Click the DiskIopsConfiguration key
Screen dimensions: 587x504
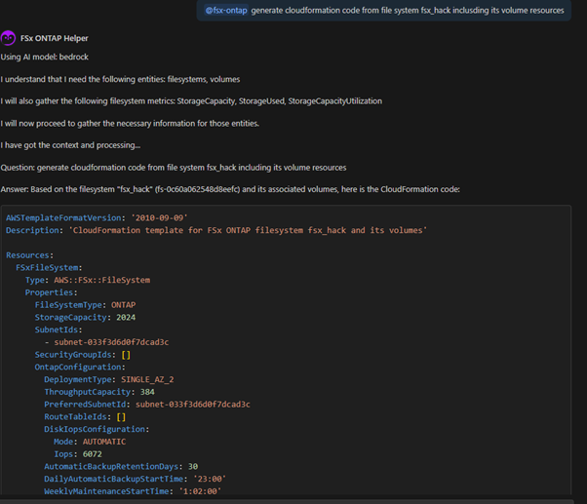point(95,429)
